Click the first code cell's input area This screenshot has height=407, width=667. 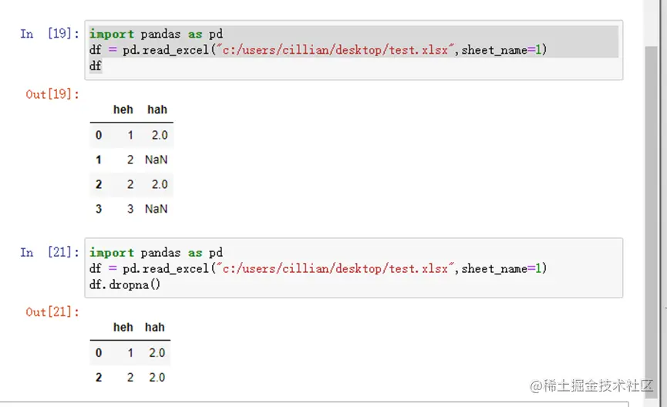point(353,50)
